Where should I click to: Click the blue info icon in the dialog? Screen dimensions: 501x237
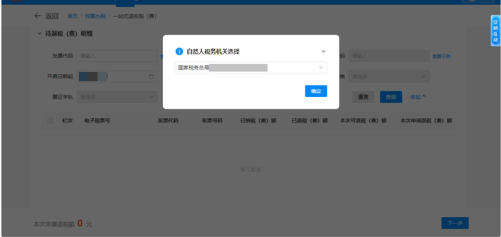click(x=179, y=51)
